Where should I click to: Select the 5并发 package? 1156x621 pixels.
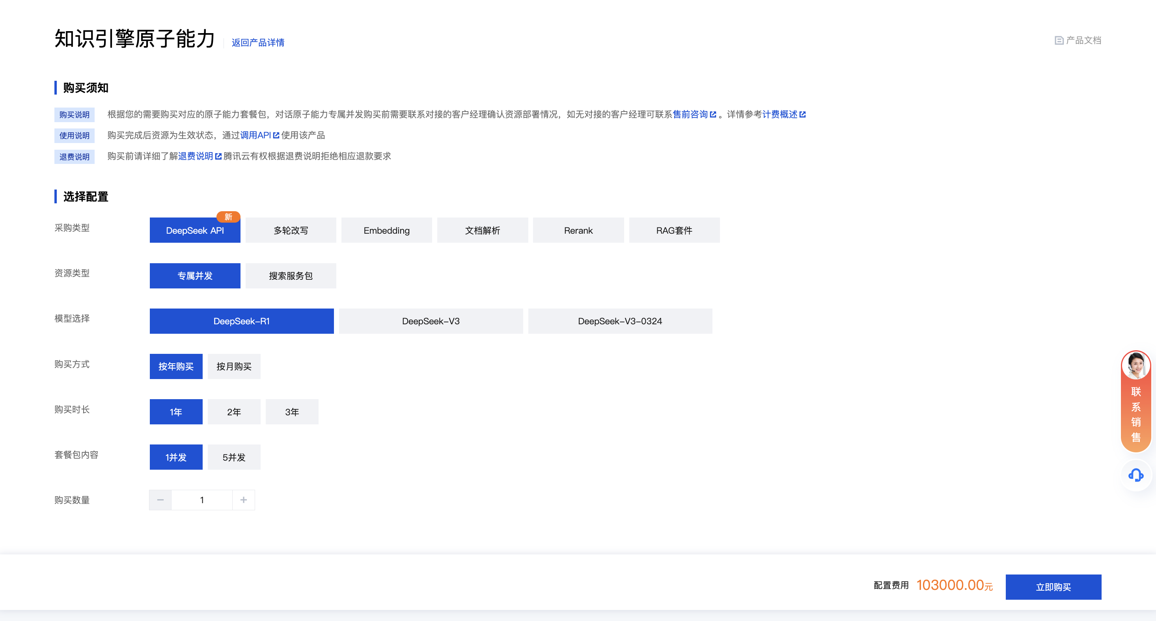pyautogui.click(x=234, y=457)
